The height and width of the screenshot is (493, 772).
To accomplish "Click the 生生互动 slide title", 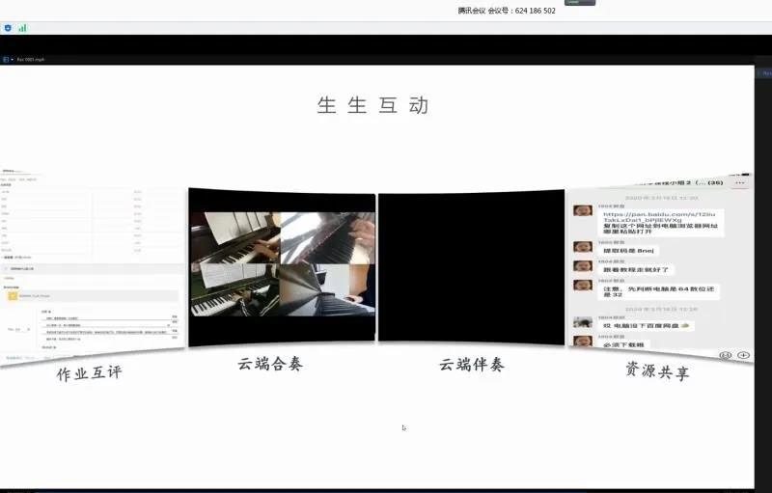I will coord(372,105).
